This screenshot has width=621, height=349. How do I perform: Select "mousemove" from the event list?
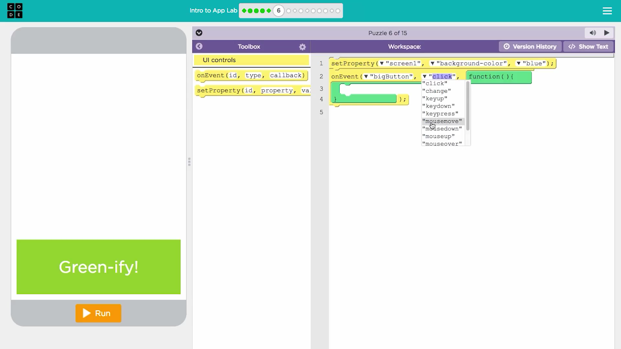(x=442, y=121)
